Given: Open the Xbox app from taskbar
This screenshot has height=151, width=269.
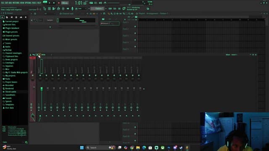Looking at the screenshot, I should [x=163, y=148].
